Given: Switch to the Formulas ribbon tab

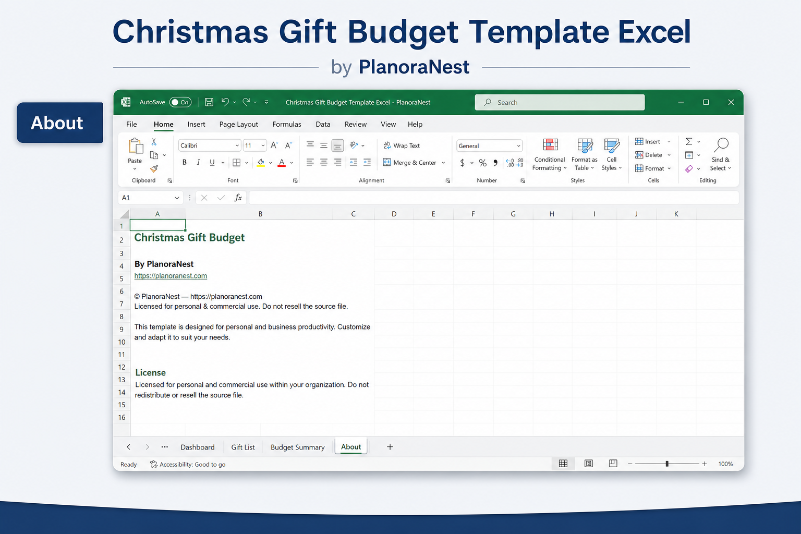Looking at the screenshot, I should point(287,124).
